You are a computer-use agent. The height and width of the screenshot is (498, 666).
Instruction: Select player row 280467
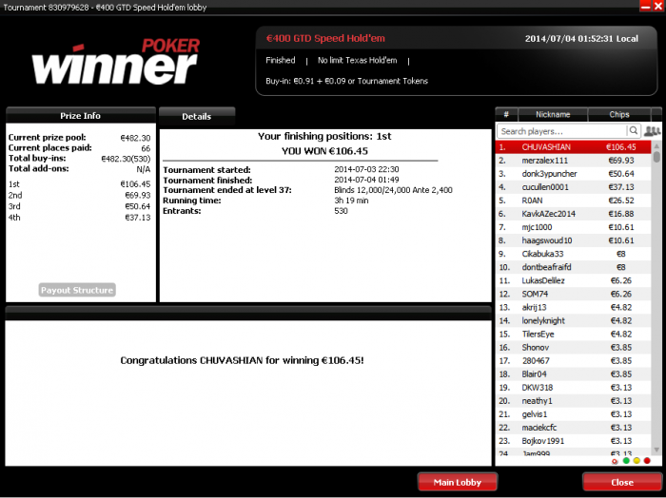(574, 361)
